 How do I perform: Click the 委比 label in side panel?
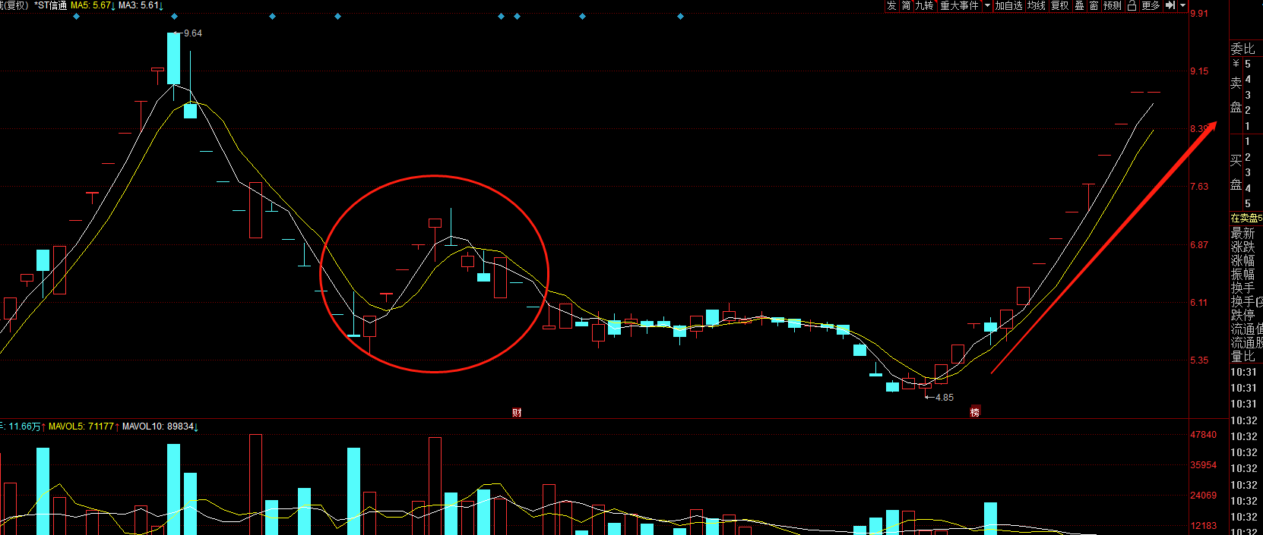pos(1243,49)
